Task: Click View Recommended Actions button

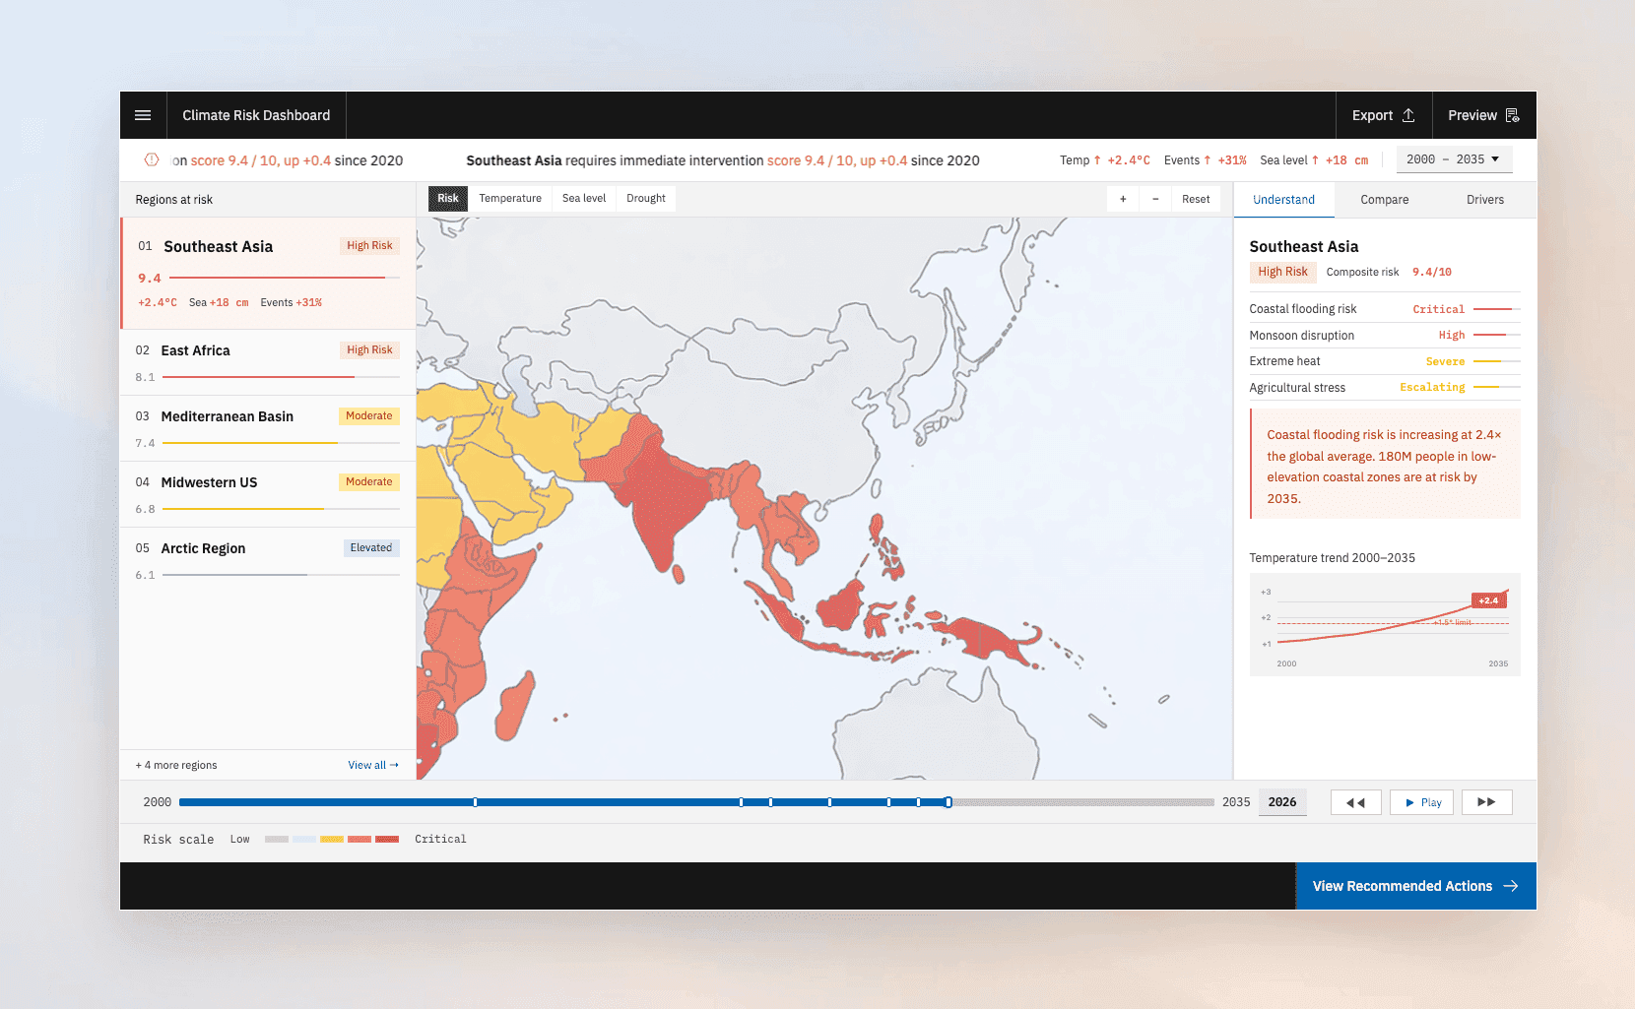Action: [1416, 886]
